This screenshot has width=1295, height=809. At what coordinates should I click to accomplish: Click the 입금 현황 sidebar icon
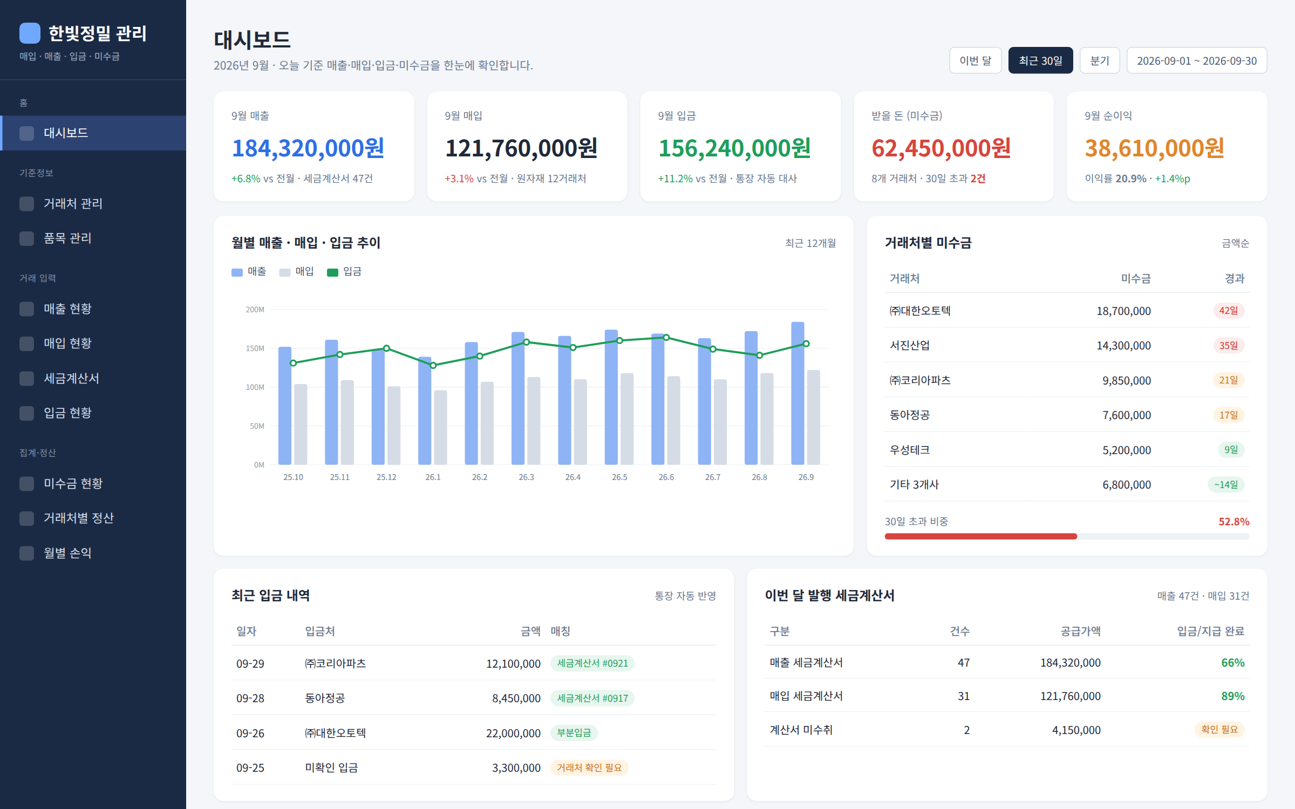[x=26, y=413]
